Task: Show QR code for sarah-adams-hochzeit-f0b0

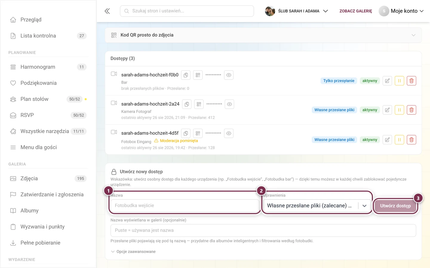Action: [x=198, y=75]
